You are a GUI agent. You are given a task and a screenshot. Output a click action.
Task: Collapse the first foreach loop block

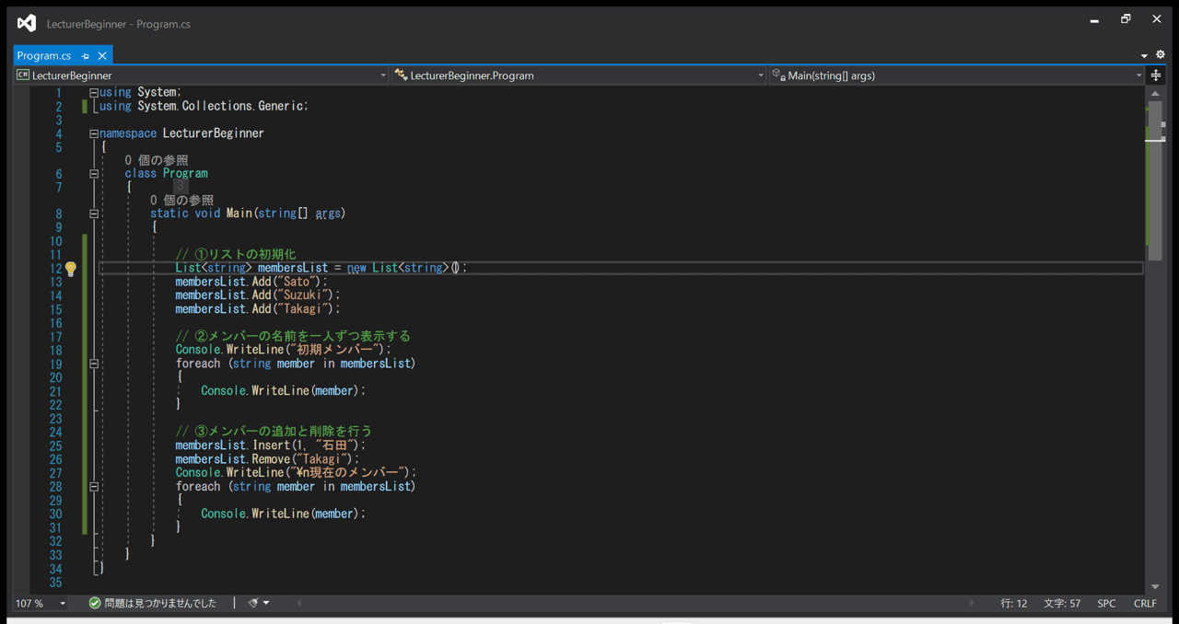(94, 364)
